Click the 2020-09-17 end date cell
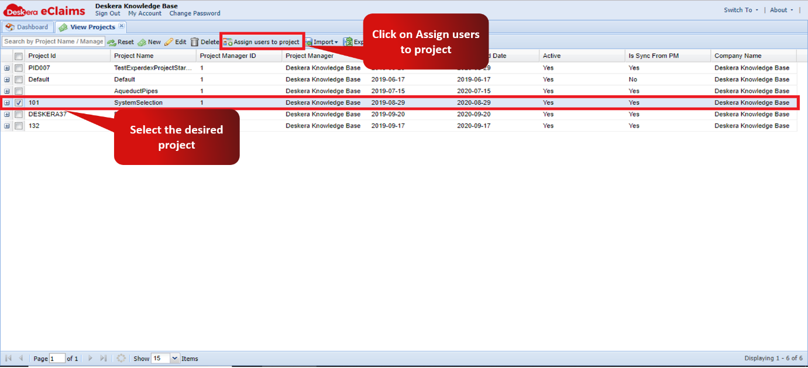This screenshot has width=808, height=368. click(496, 126)
